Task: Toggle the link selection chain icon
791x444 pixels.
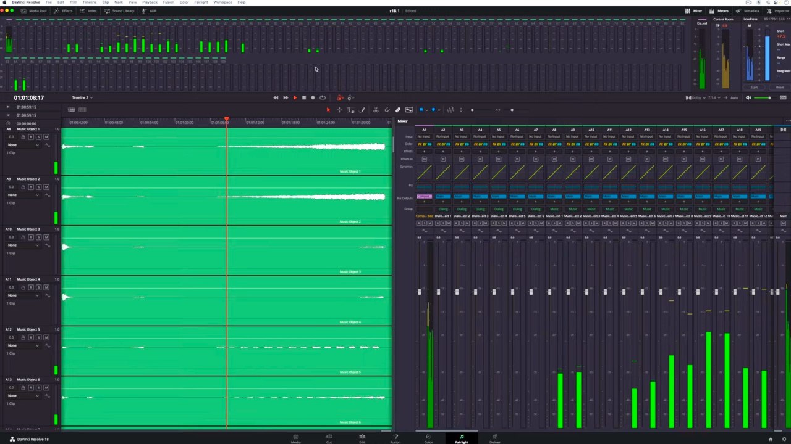Action: [398, 110]
